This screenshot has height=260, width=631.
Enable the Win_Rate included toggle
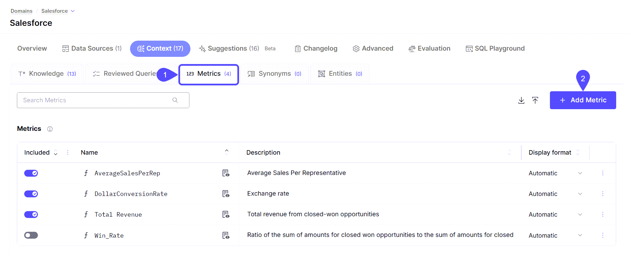point(31,235)
